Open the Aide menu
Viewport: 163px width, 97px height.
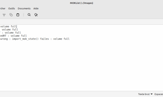[x=36, y=8]
